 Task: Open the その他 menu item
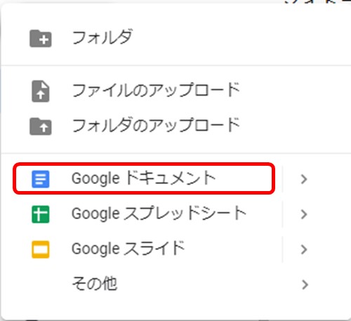(95, 284)
